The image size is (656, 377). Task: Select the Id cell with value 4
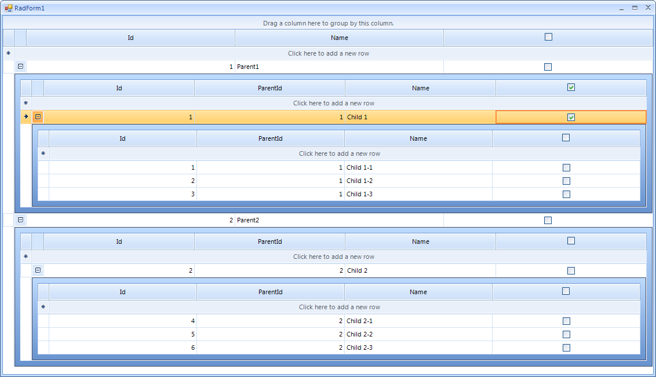123,321
